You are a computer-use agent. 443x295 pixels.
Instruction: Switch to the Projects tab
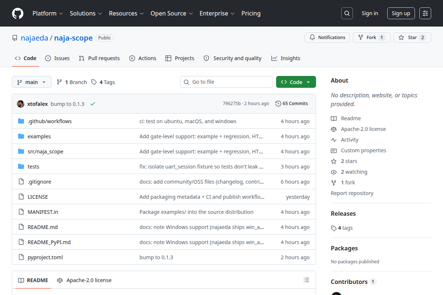pyautogui.click(x=180, y=58)
